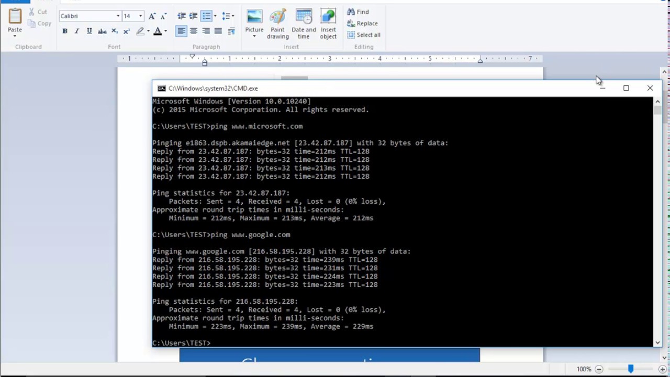Click Select all in Editing group
The height and width of the screenshot is (377, 670).
pyautogui.click(x=364, y=35)
